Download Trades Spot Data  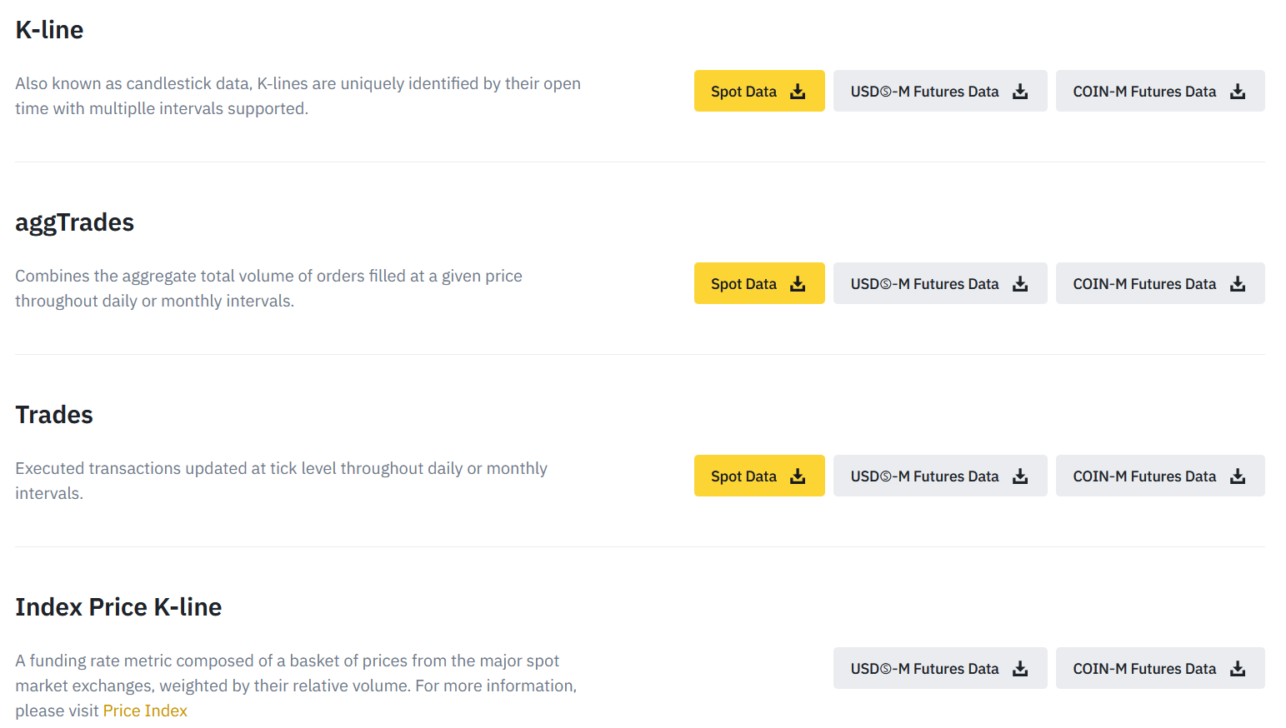(x=759, y=476)
